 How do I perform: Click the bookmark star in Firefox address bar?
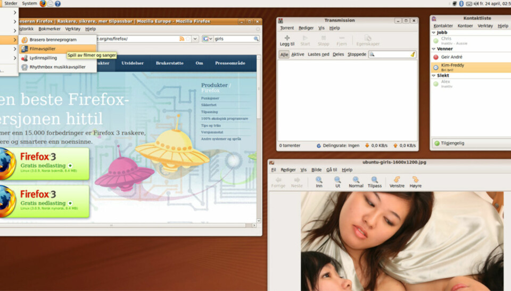[x=188, y=39]
